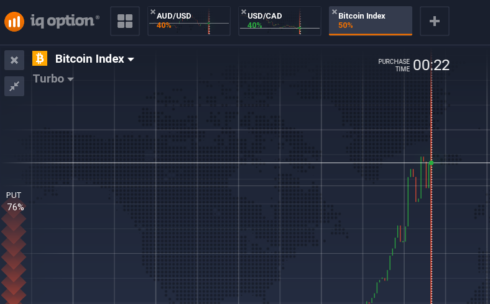Click the dropdown arrow beside Turbo
The image size is (490, 304).
coord(71,79)
